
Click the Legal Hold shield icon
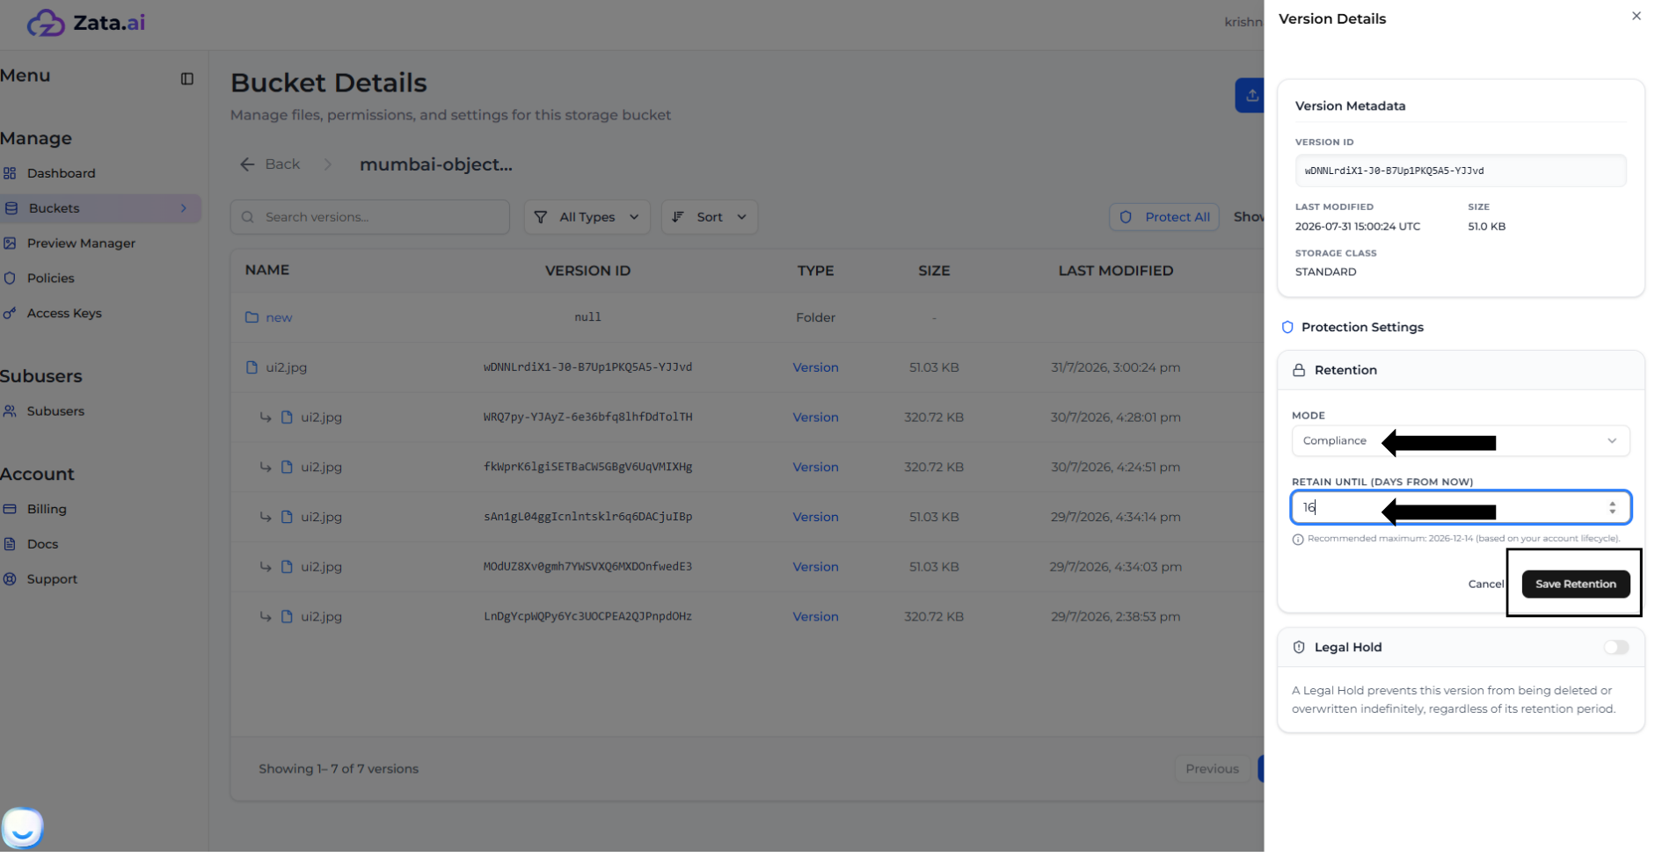click(1298, 648)
